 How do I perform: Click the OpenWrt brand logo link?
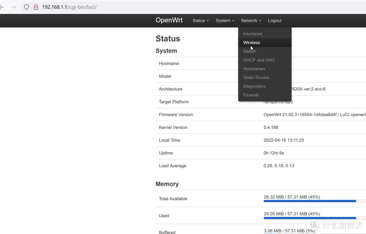(169, 20)
